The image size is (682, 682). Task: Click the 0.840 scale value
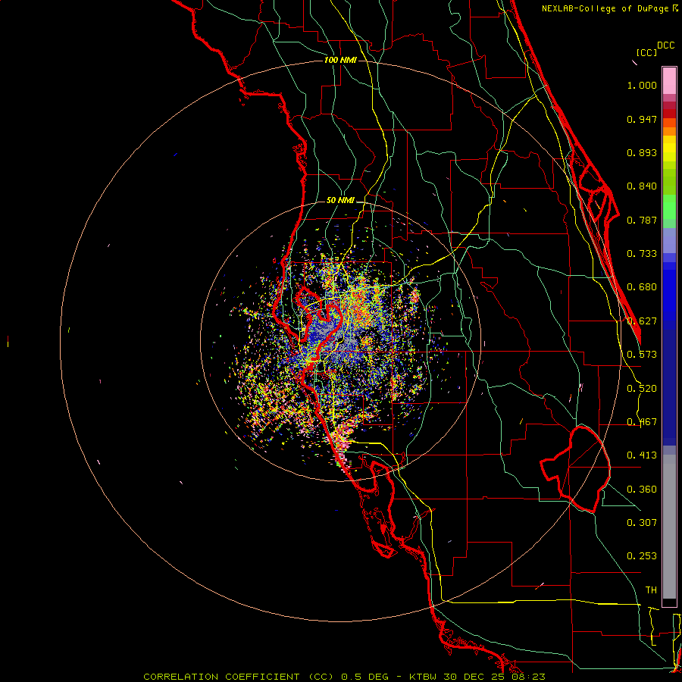[x=642, y=186]
